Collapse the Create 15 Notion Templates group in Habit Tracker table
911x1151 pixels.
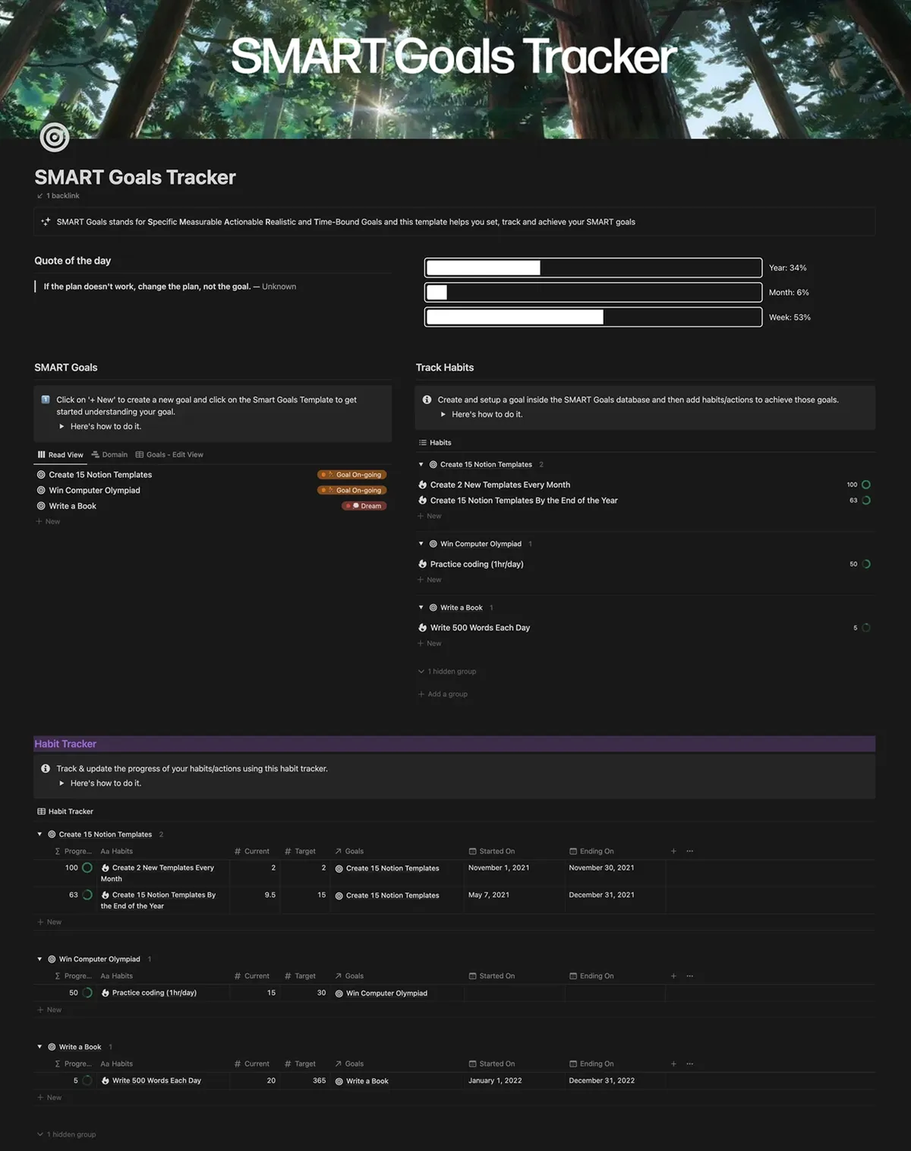40,834
